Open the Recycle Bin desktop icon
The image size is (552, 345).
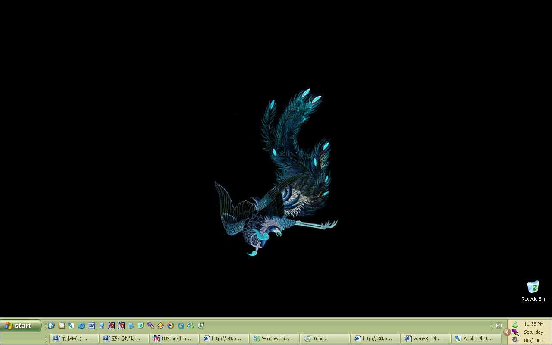point(533,291)
